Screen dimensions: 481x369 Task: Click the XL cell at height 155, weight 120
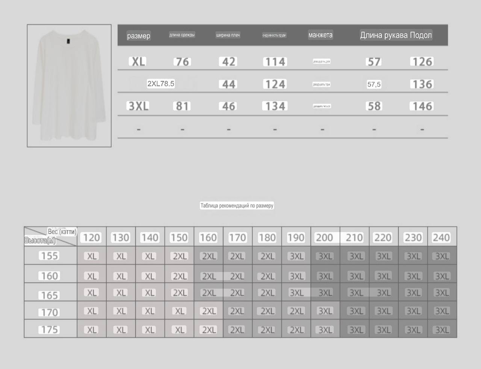pos(92,256)
